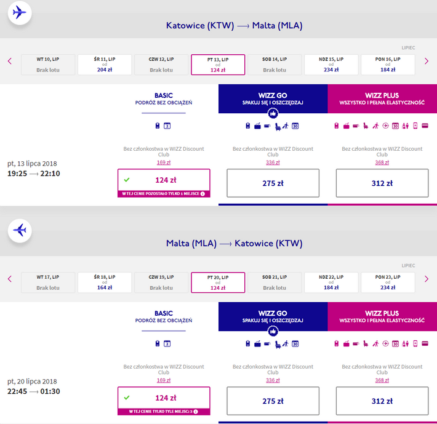Click outbound WIZZ GO priority boarding icon
The image size is (437, 424).
[x=286, y=126]
